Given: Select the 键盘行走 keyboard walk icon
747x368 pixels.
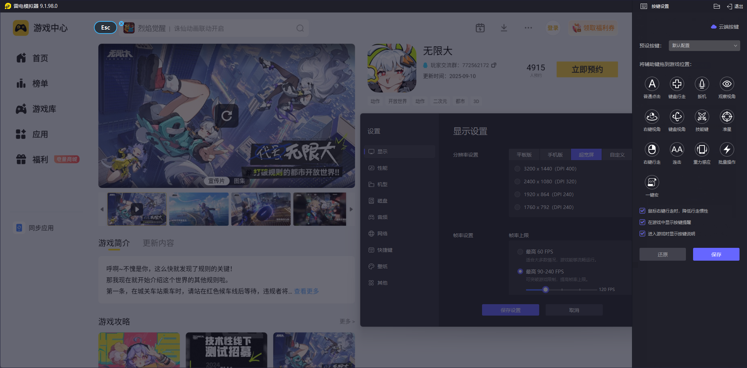Looking at the screenshot, I should [x=677, y=84].
